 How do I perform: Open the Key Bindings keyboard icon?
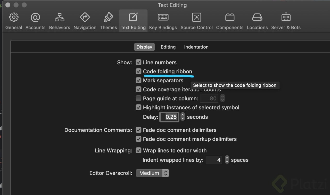(163, 17)
